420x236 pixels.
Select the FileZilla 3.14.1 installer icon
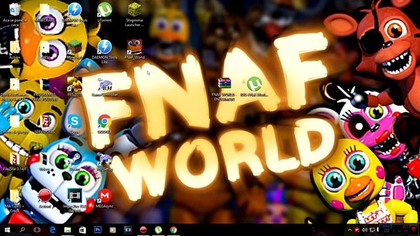coord(14,159)
